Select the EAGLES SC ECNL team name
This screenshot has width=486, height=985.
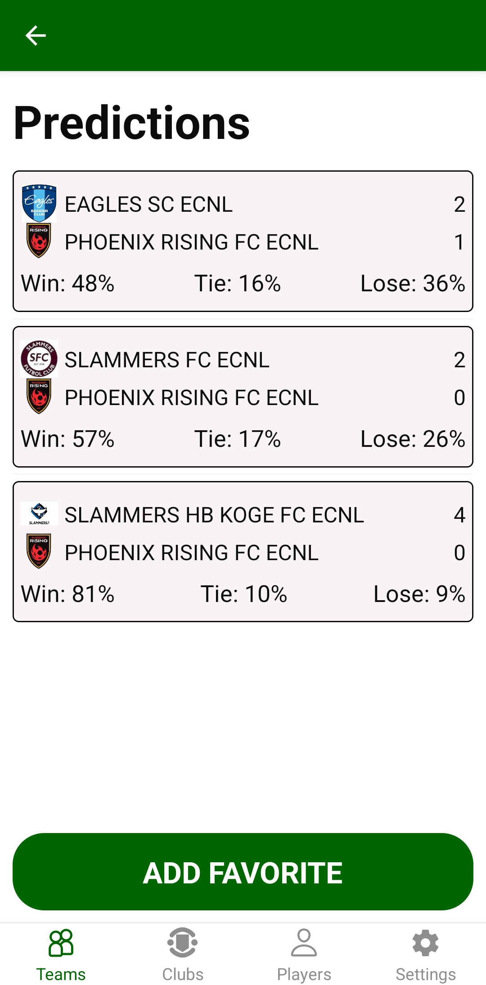point(148,205)
